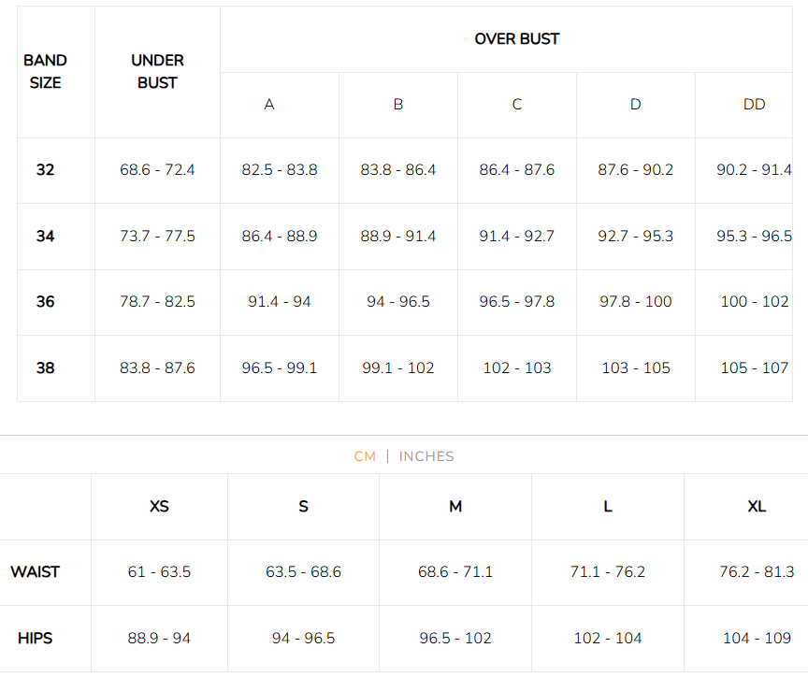Click waist measurement for size L
808x677 pixels.
pyautogui.click(x=608, y=571)
